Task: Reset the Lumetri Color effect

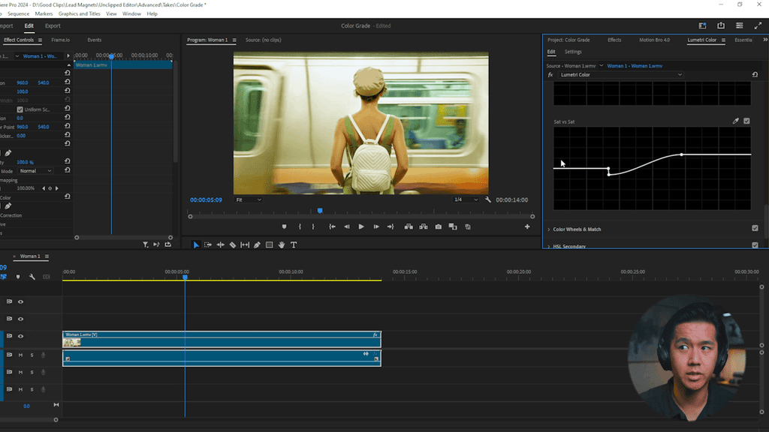Action: coord(755,75)
